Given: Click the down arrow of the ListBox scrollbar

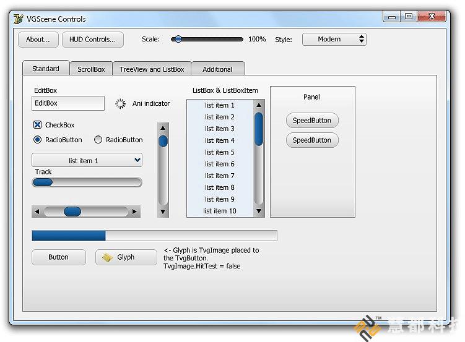Looking at the screenshot, I should coord(259,211).
